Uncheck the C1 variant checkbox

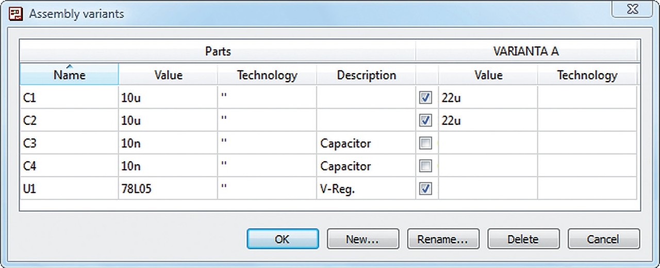click(x=425, y=98)
